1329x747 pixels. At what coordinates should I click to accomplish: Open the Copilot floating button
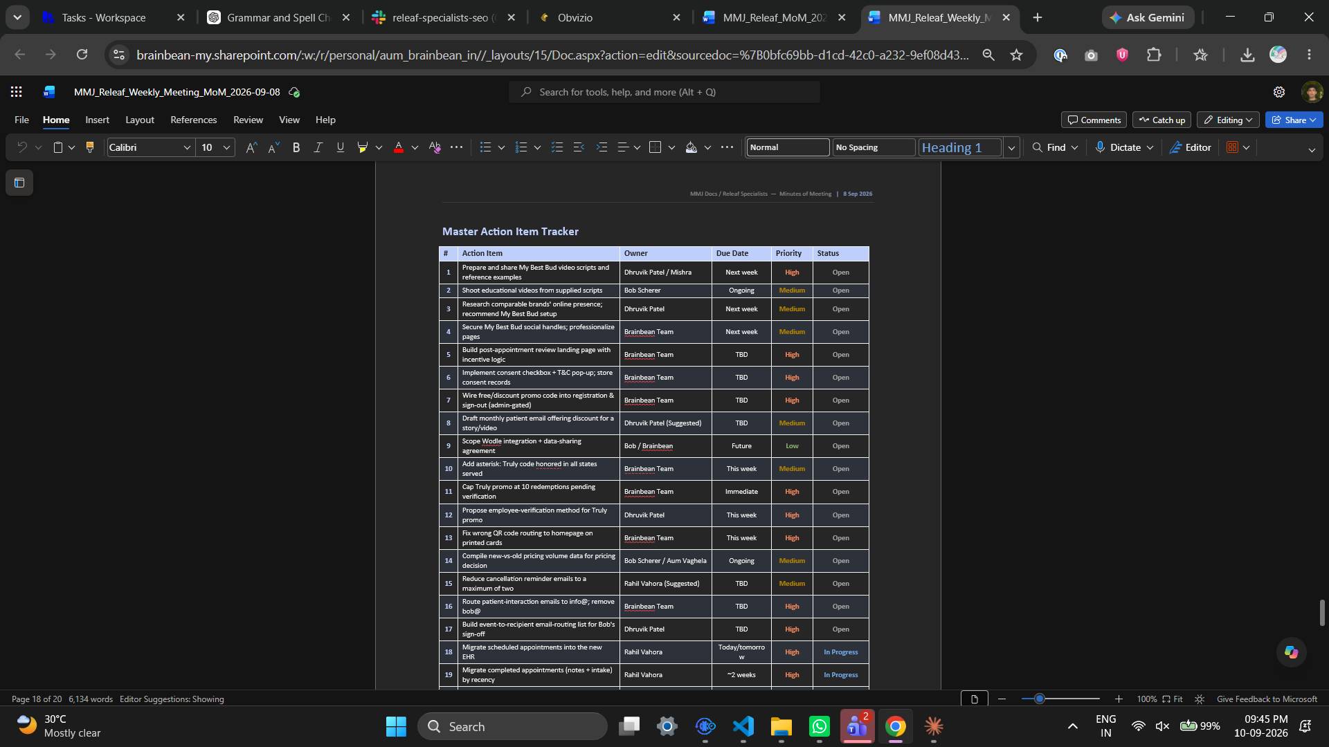[1291, 652]
